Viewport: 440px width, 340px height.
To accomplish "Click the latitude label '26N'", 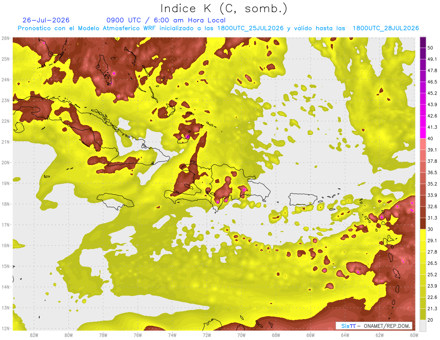I will pos(5,38).
